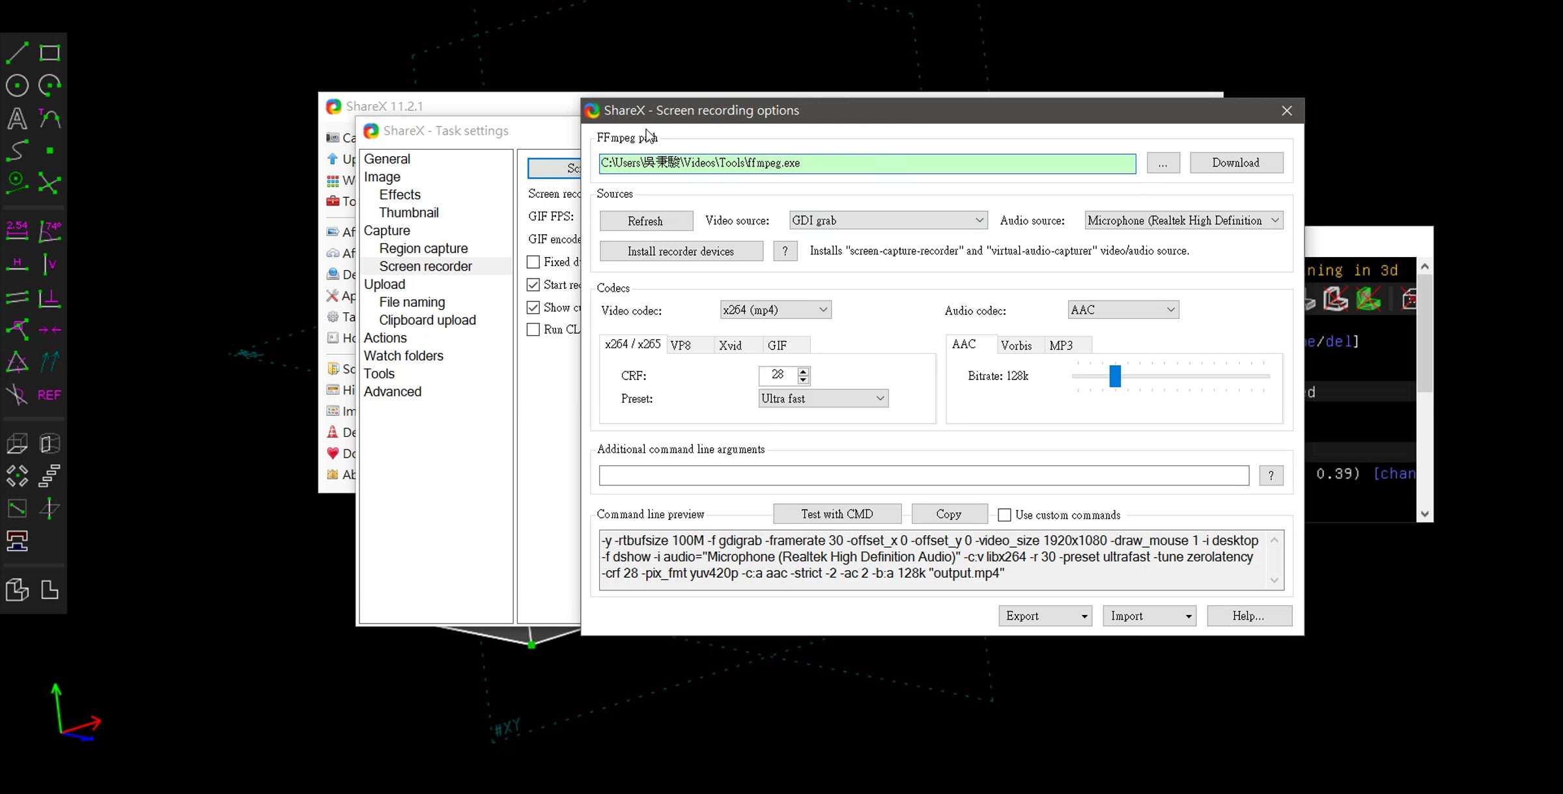Screen dimensions: 1563x794
Task: Select the angle dimension tool icon
Action: point(49,230)
